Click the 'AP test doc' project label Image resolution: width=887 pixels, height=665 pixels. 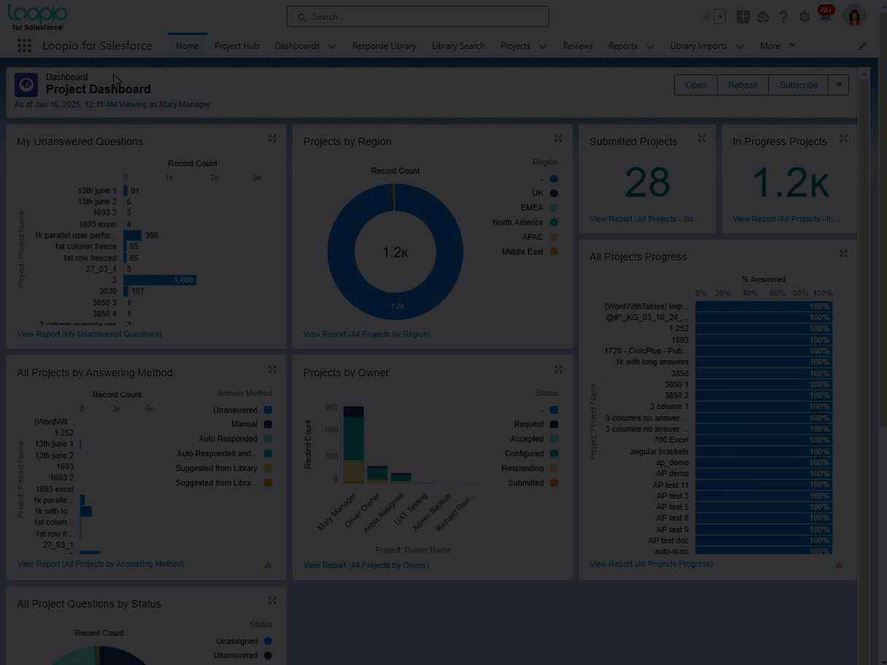tap(668, 540)
